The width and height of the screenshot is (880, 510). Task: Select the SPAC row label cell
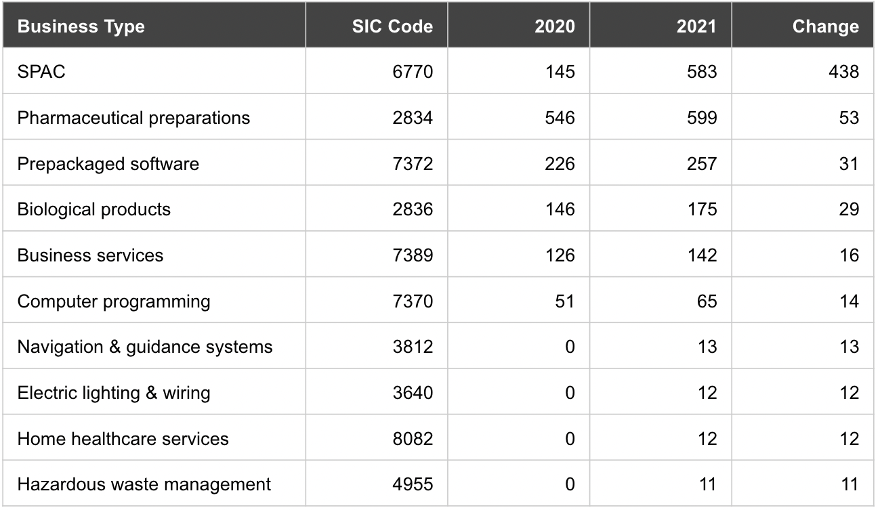[x=42, y=72]
